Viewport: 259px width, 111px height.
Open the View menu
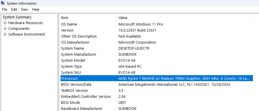24,9
